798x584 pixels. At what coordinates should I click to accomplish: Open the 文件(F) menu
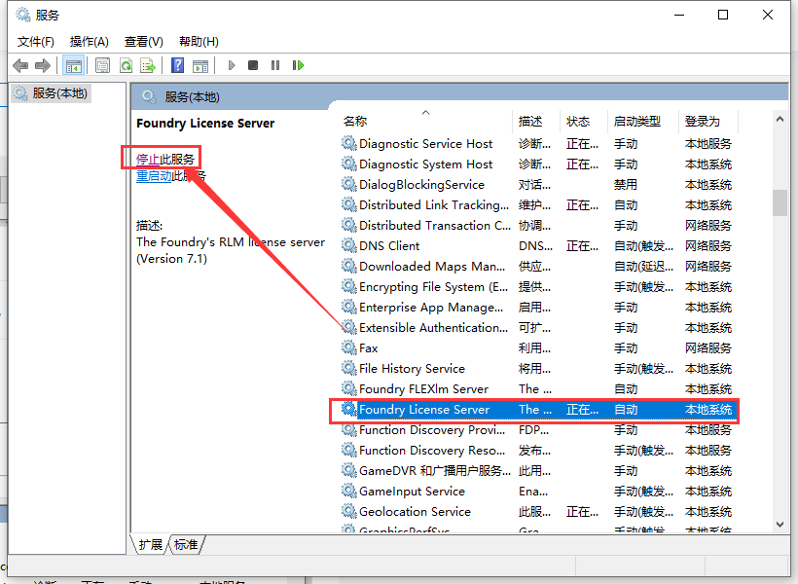36,41
